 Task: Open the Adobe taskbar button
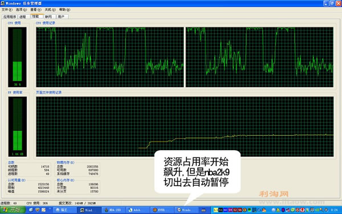pos(138,210)
